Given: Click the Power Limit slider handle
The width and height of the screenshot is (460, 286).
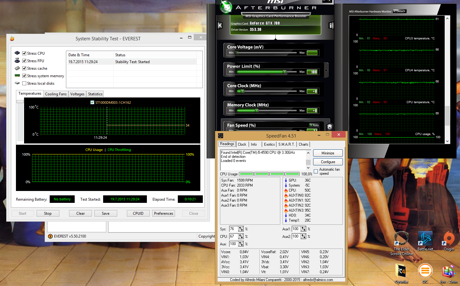Looking at the screenshot, I should coord(284,72).
